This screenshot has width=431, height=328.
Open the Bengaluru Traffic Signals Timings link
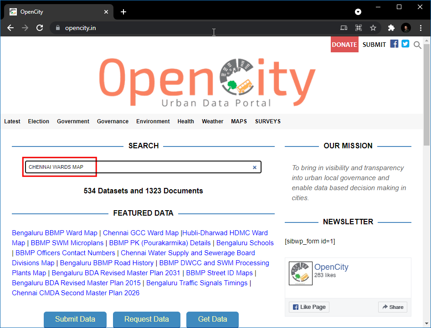point(197,283)
